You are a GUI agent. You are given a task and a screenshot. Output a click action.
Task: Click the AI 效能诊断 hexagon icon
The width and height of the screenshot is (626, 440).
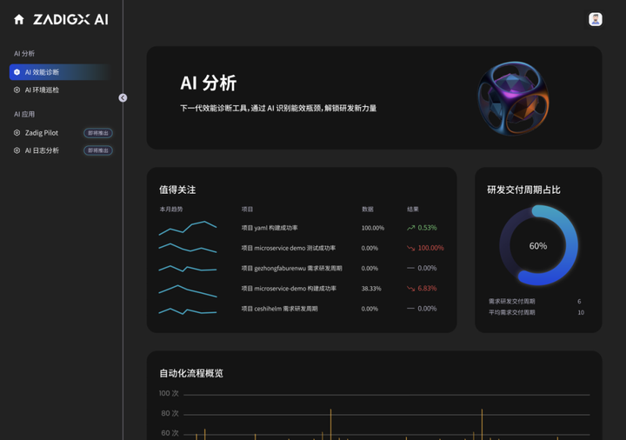(x=17, y=72)
